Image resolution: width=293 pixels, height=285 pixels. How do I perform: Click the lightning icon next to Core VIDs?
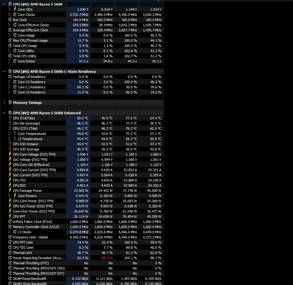point(15,9)
